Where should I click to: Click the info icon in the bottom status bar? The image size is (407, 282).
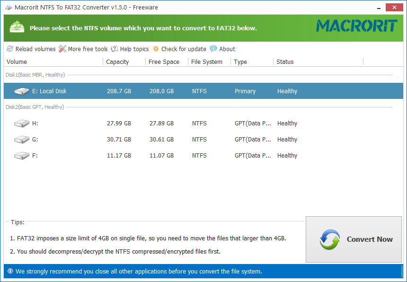point(10,271)
